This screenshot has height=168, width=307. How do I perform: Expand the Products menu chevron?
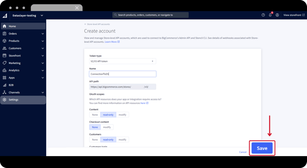click(43, 41)
